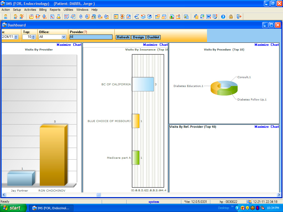
Task: Maximize the Visits By Provider dashlet
Action: point(64,45)
